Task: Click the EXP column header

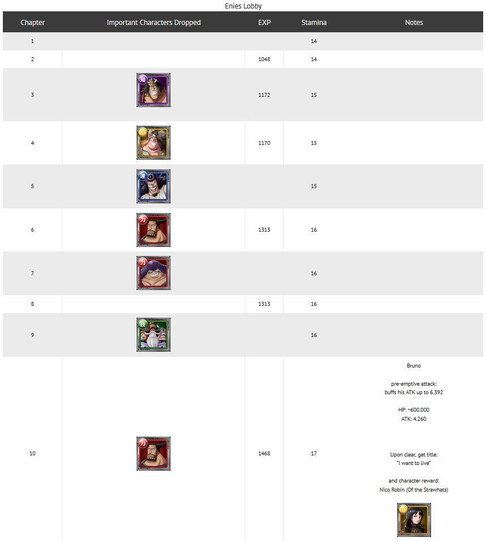Action: (264, 23)
